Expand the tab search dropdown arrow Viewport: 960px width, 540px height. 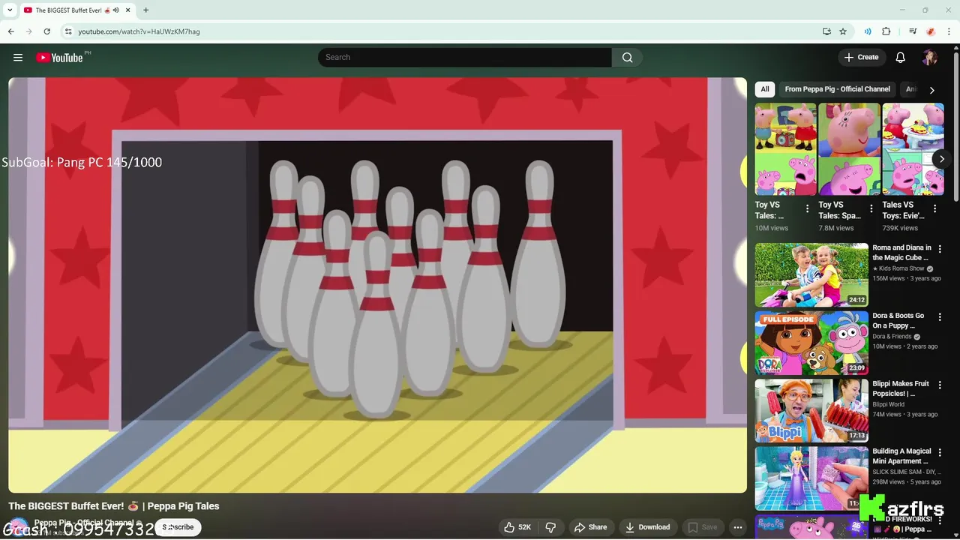[10, 10]
